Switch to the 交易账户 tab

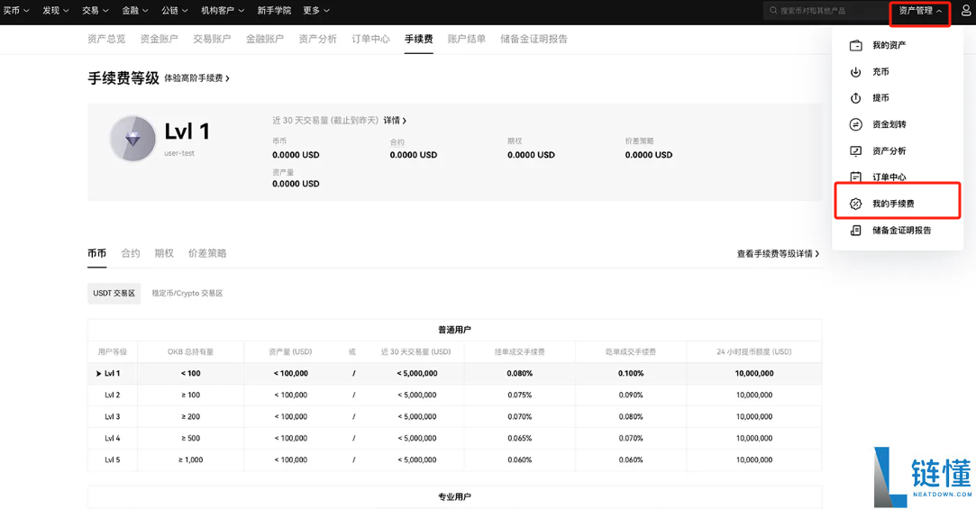[212, 39]
